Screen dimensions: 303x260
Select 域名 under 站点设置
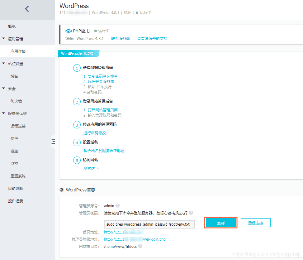[13, 76]
